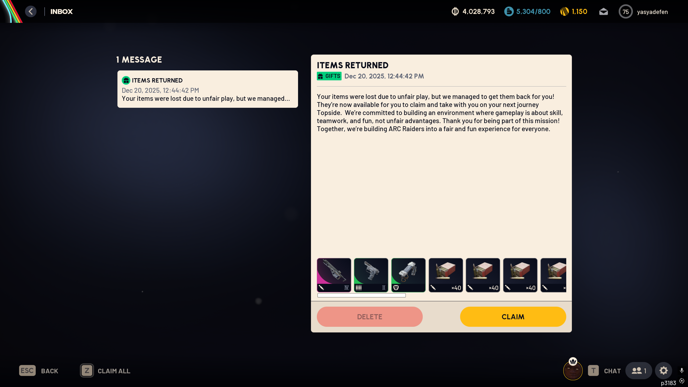Select the green pistol item thumbnail
Screen dimensions: 688x387
371,275
